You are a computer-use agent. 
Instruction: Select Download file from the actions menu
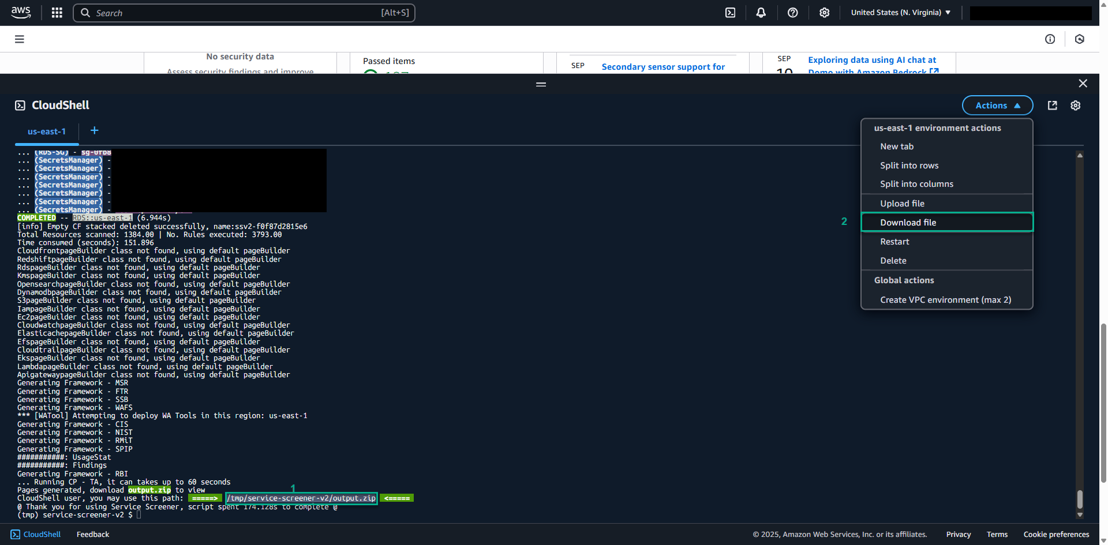(x=908, y=222)
